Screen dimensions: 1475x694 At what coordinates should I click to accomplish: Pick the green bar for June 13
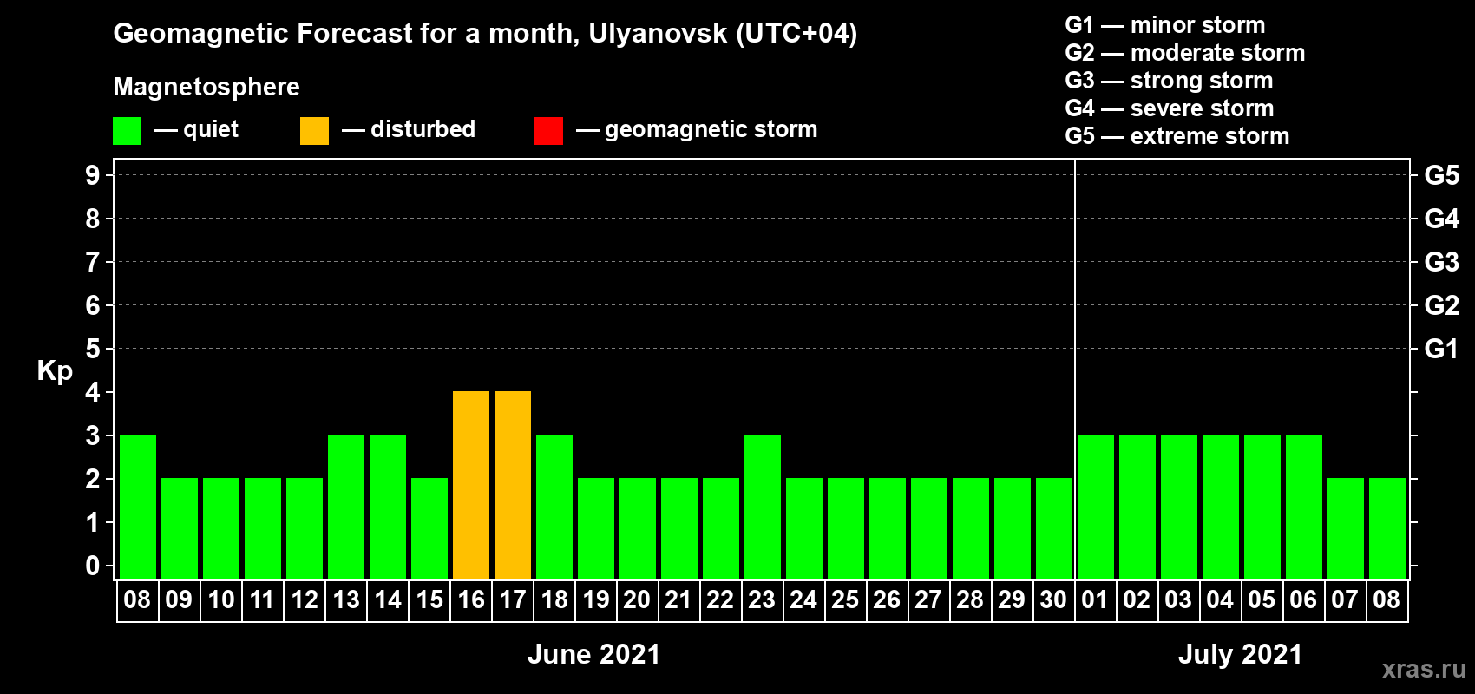[x=346, y=507]
